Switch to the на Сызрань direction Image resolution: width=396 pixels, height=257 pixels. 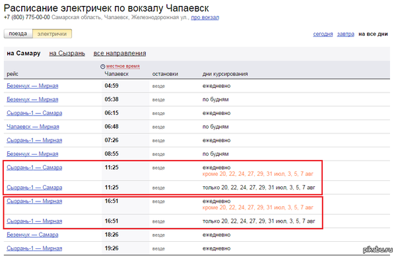(67, 54)
